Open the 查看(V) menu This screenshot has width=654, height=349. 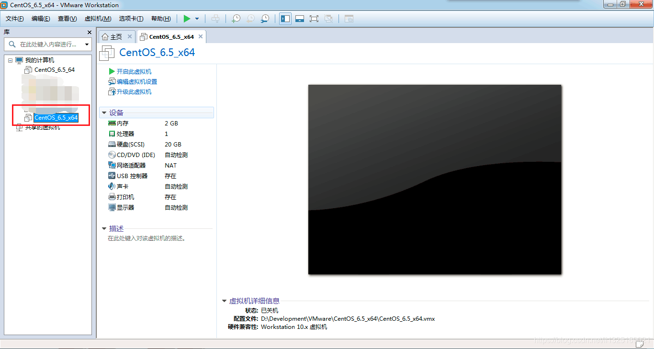click(67, 19)
